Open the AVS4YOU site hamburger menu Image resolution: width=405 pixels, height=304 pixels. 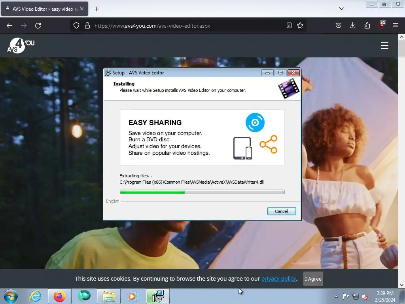tap(384, 46)
